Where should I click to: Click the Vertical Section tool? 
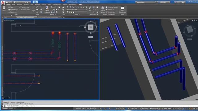[x=102, y=10]
